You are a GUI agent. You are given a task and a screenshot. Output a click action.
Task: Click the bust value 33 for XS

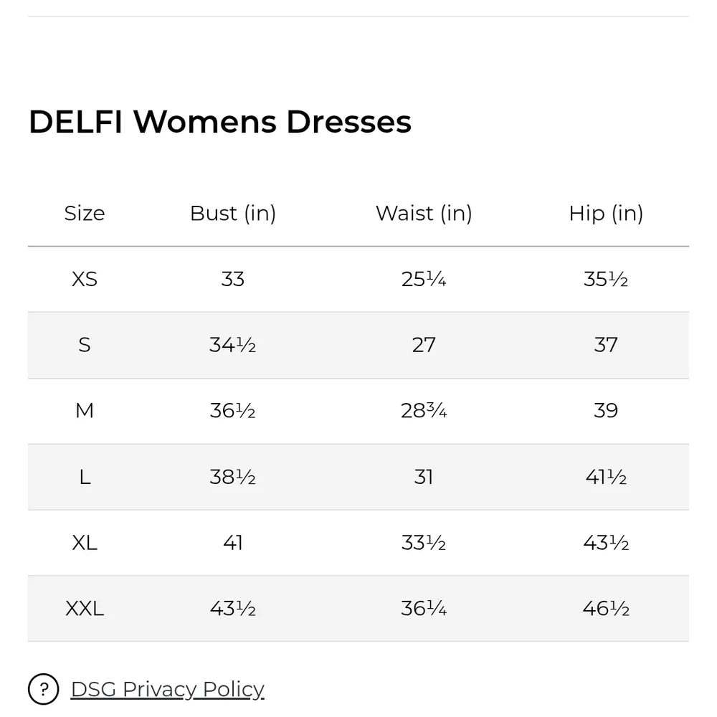click(x=233, y=279)
